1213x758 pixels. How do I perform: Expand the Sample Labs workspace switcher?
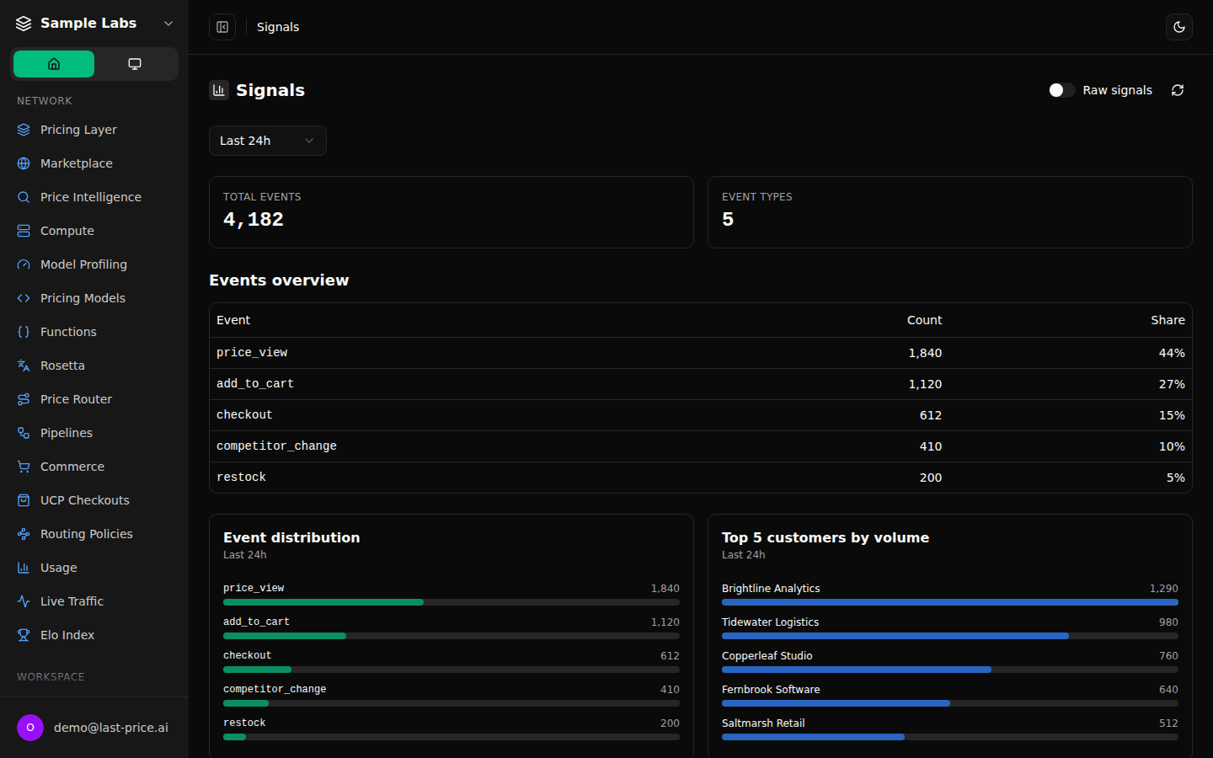94,24
